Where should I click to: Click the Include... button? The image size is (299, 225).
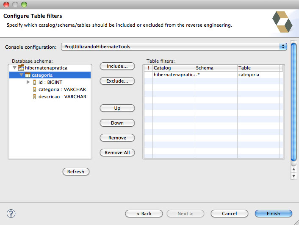[x=117, y=66]
